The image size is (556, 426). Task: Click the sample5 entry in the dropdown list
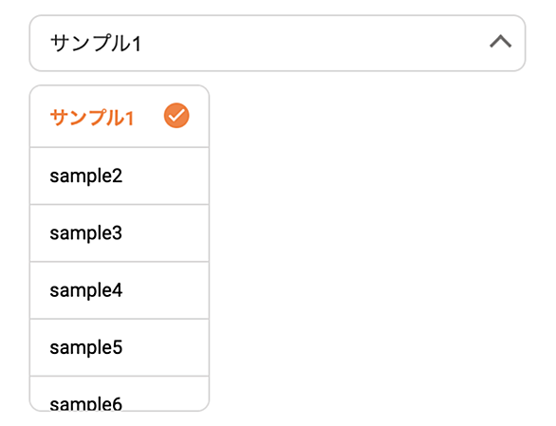120,347
